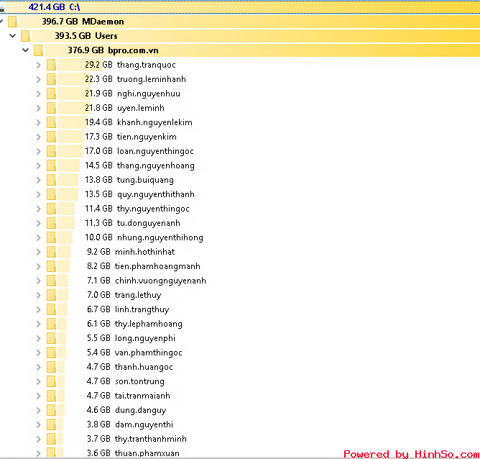This screenshot has width=480, height=459.
Task: Click the folder icon of bpro.com.vn
Action: pos(38,50)
